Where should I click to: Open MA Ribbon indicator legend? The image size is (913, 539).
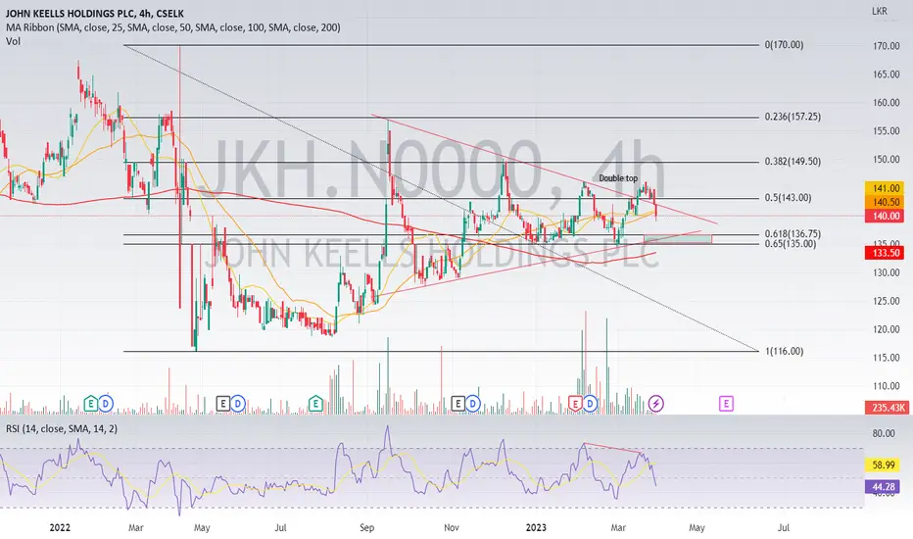pyautogui.click(x=173, y=26)
